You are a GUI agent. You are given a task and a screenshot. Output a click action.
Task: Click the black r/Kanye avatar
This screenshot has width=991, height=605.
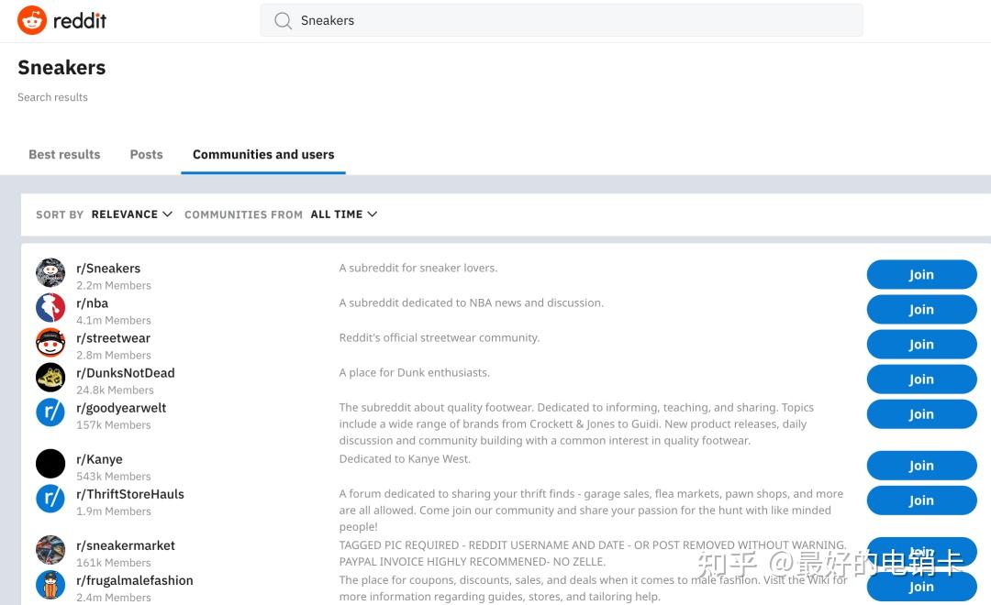(50, 464)
